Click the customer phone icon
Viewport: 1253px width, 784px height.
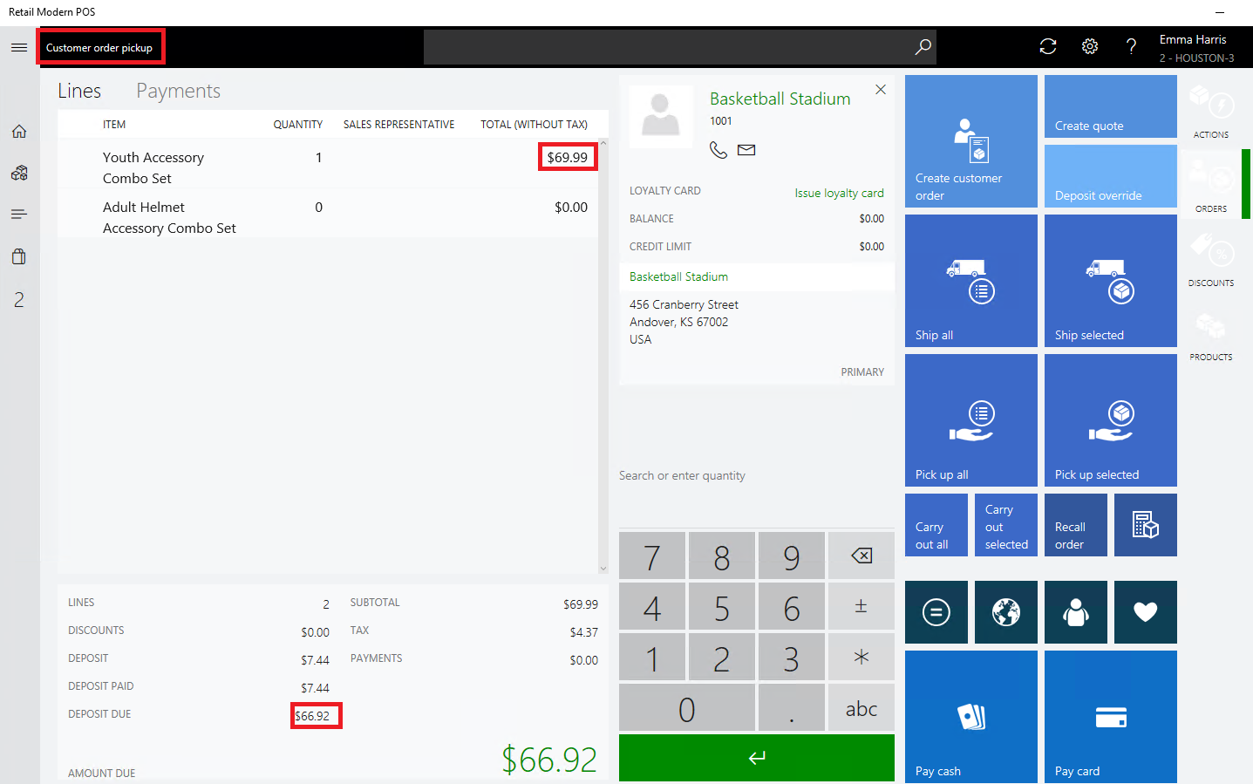point(718,150)
